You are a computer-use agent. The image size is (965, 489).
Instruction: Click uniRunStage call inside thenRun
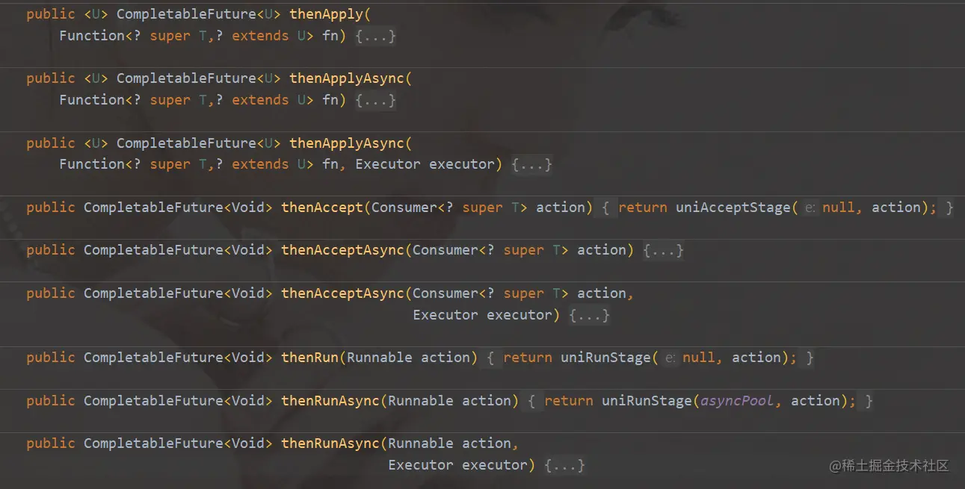click(x=605, y=358)
